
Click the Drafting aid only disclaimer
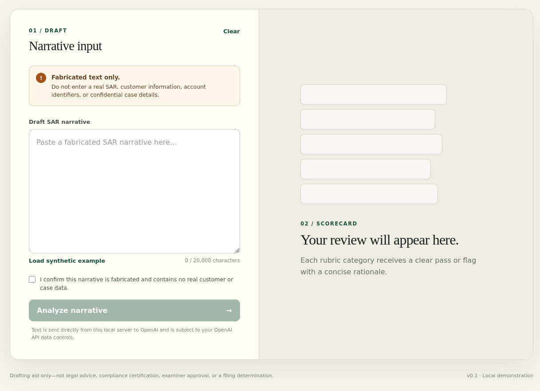click(142, 375)
